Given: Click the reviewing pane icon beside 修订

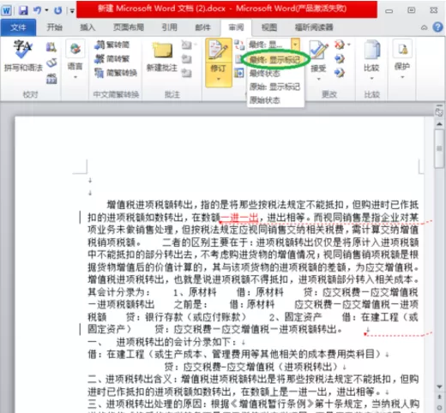Looking at the screenshot, I should pyautogui.click(x=238, y=73).
